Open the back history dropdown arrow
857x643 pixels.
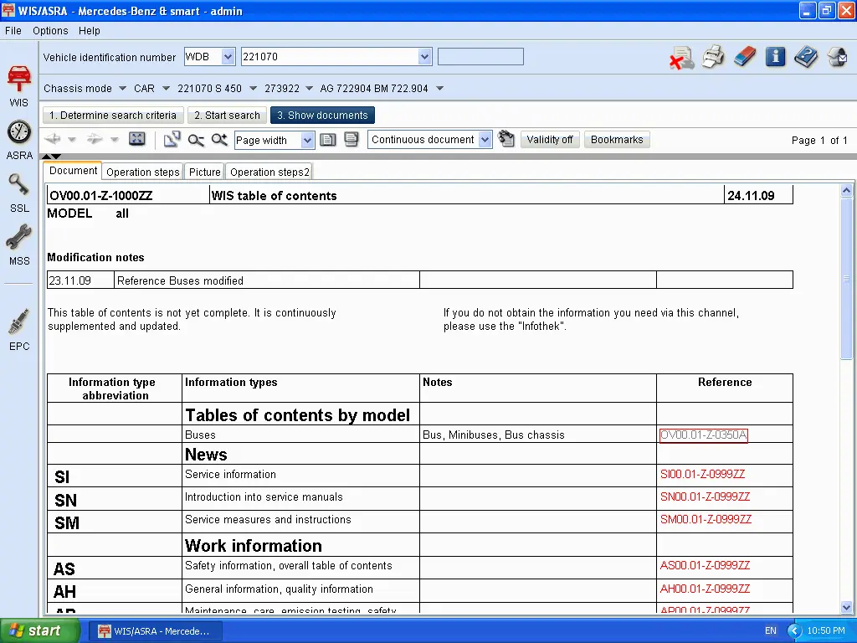click(72, 140)
